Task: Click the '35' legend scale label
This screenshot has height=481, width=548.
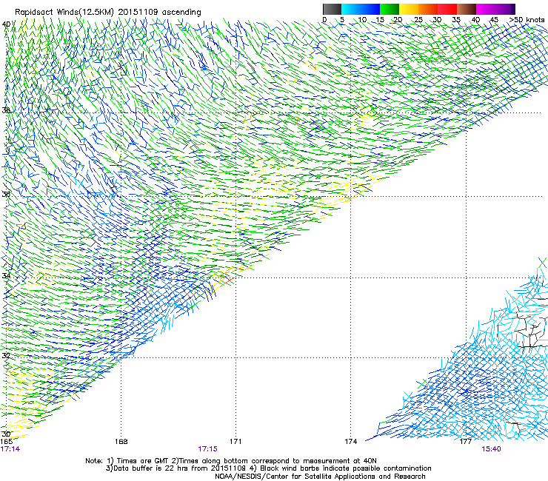Action: [x=456, y=20]
